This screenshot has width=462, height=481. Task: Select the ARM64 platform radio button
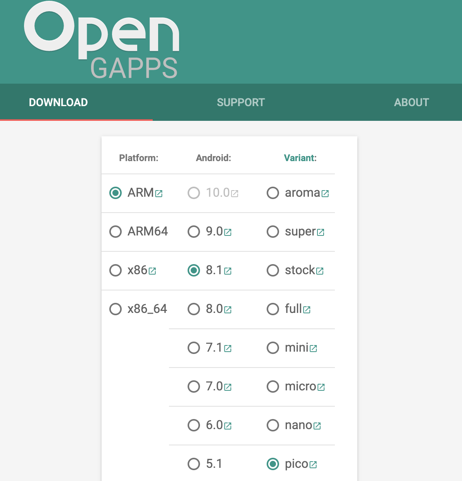(x=115, y=232)
